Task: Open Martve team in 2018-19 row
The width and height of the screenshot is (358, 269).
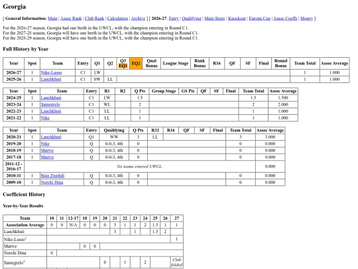Action: click(x=47, y=151)
